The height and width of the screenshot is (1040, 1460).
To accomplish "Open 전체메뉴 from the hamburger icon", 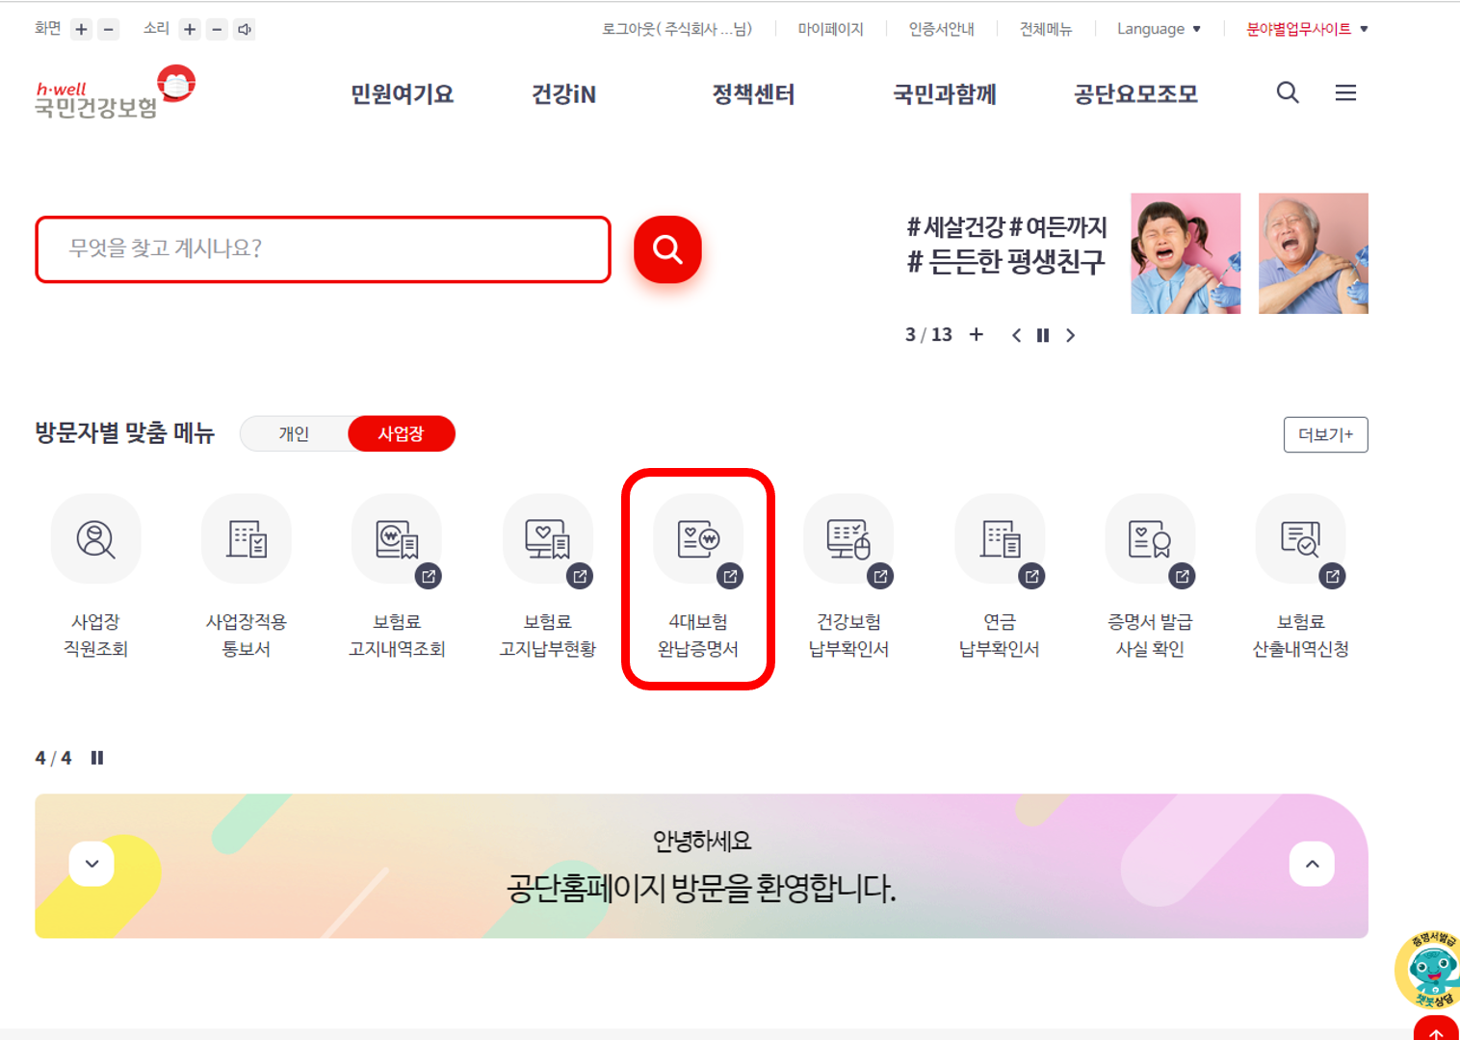I will [x=1345, y=92].
